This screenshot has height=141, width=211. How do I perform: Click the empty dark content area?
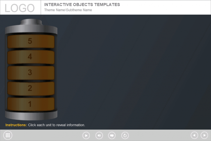(133, 72)
